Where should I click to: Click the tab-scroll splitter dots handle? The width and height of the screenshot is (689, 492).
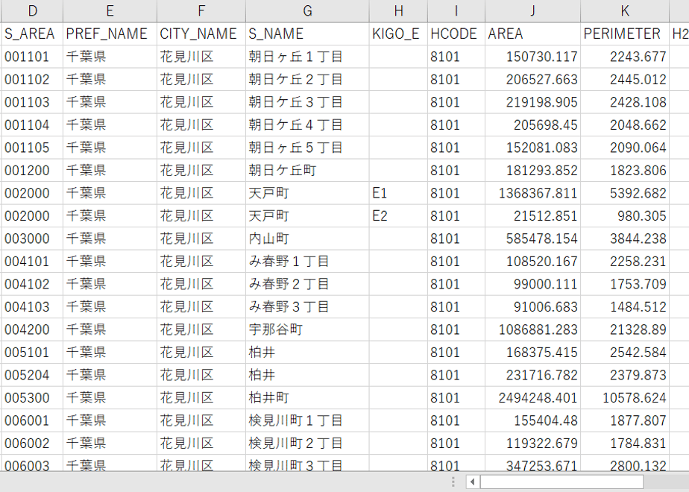tap(453, 482)
